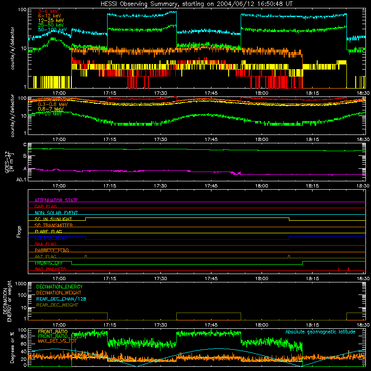The height and width of the screenshot is (371, 371).
Task: Click the ATTENUATOR_STATE flag label
Action: (56, 200)
